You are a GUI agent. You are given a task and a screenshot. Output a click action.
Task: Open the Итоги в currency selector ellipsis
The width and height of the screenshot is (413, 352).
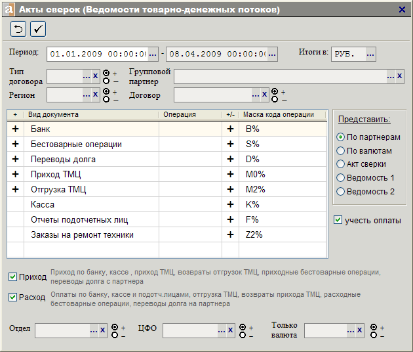370,55
